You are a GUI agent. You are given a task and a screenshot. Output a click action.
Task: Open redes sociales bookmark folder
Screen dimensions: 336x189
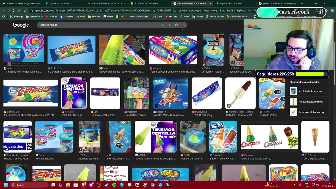34,17
